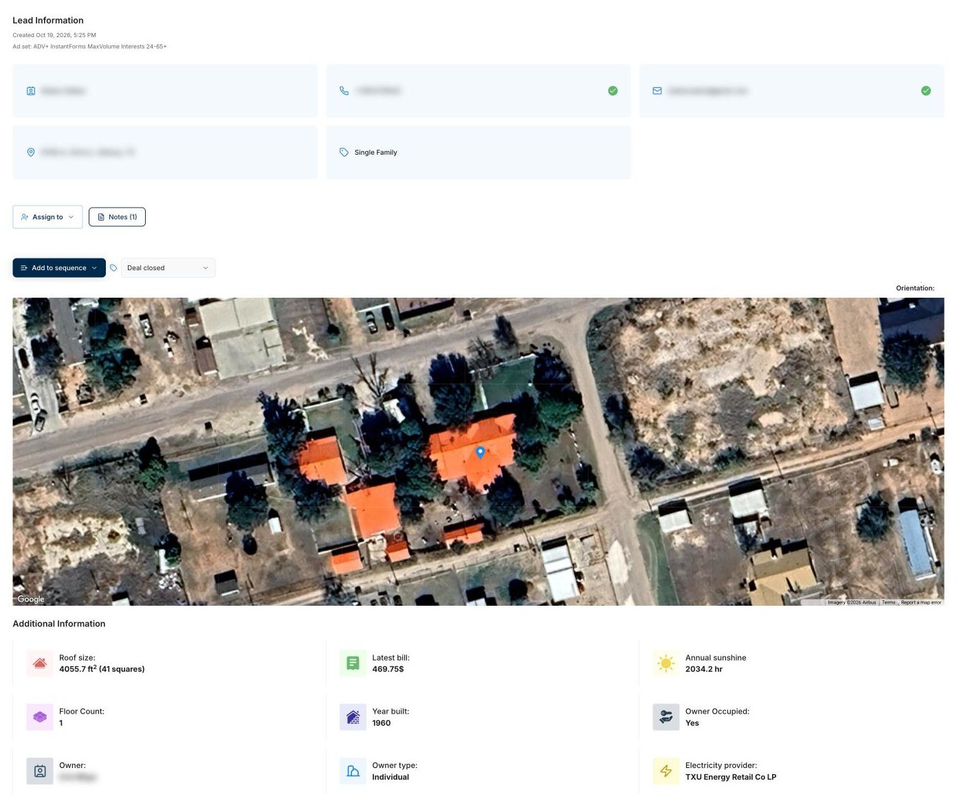Click the Additional Information heading
This screenshot has height=801, width=957.
(59, 624)
